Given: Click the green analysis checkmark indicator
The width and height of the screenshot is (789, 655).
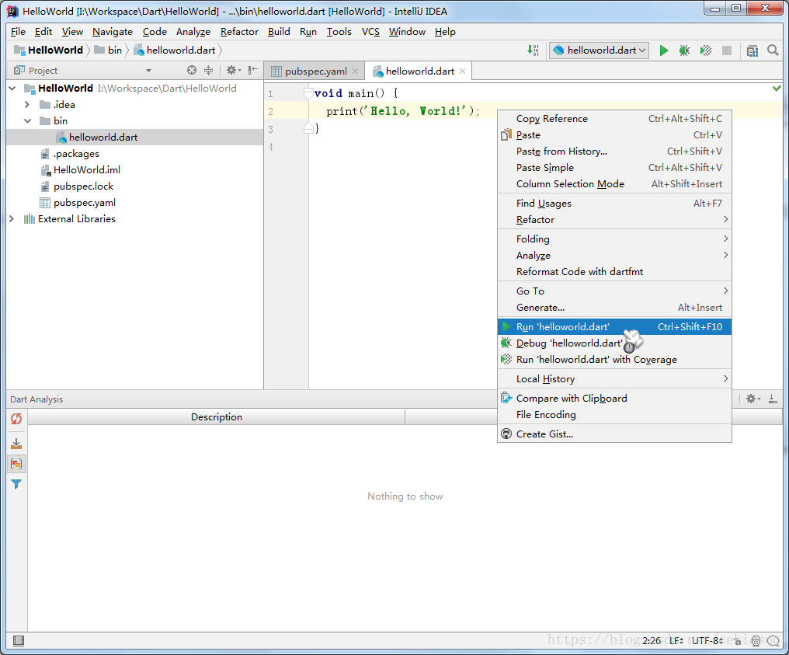Looking at the screenshot, I should pyautogui.click(x=777, y=88).
